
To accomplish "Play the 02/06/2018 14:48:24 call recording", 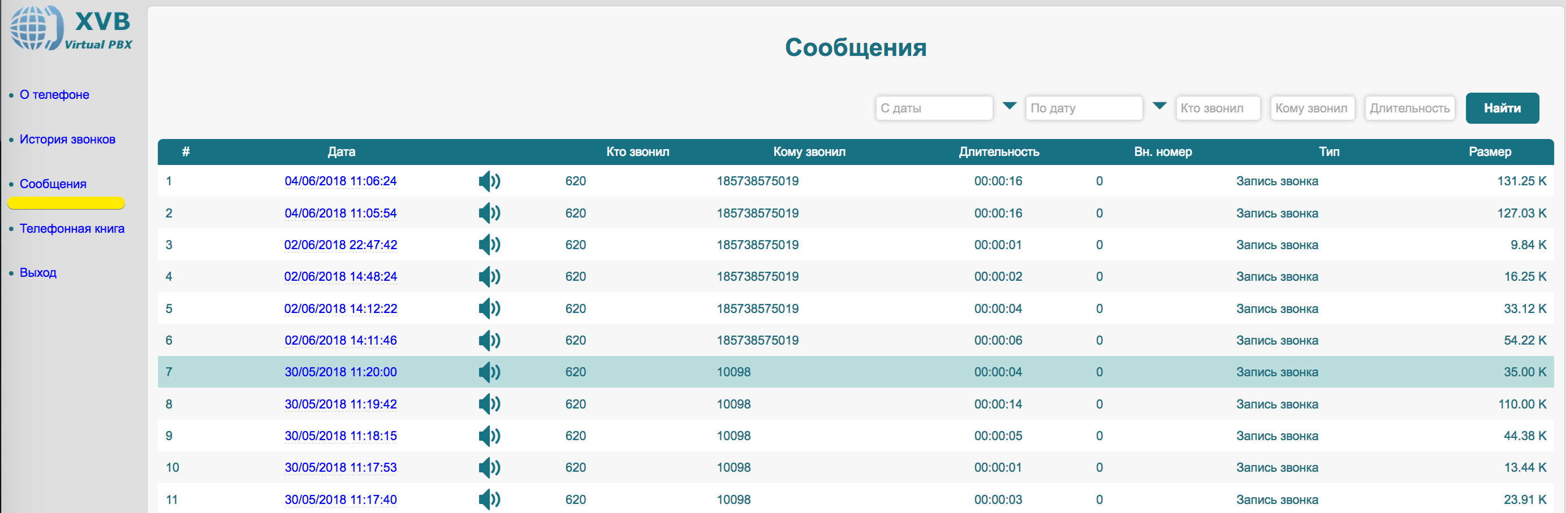I will point(489,277).
